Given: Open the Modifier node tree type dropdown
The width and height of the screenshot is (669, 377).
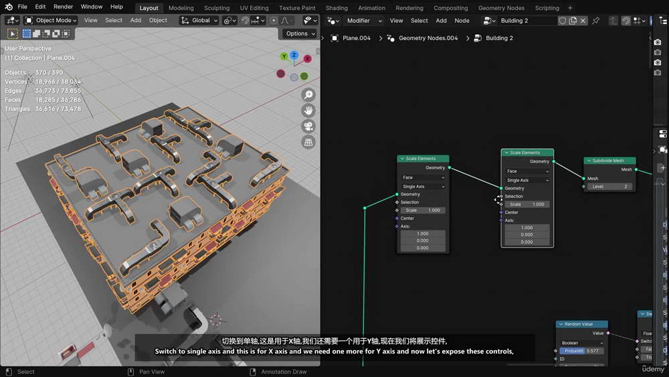Looking at the screenshot, I should point(363,21).
